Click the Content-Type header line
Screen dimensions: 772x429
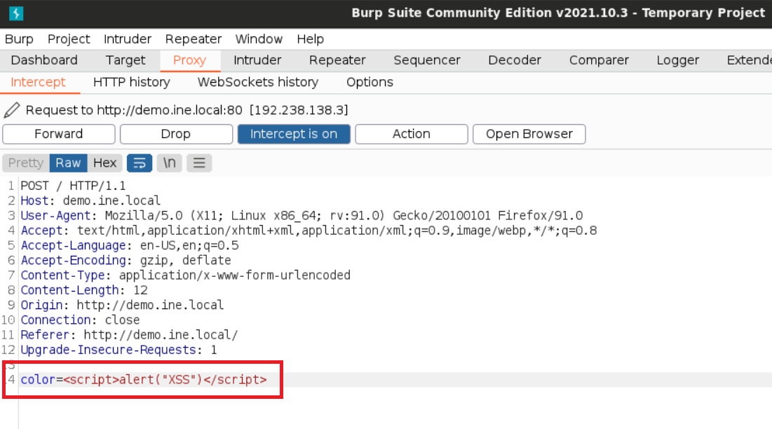186,275
